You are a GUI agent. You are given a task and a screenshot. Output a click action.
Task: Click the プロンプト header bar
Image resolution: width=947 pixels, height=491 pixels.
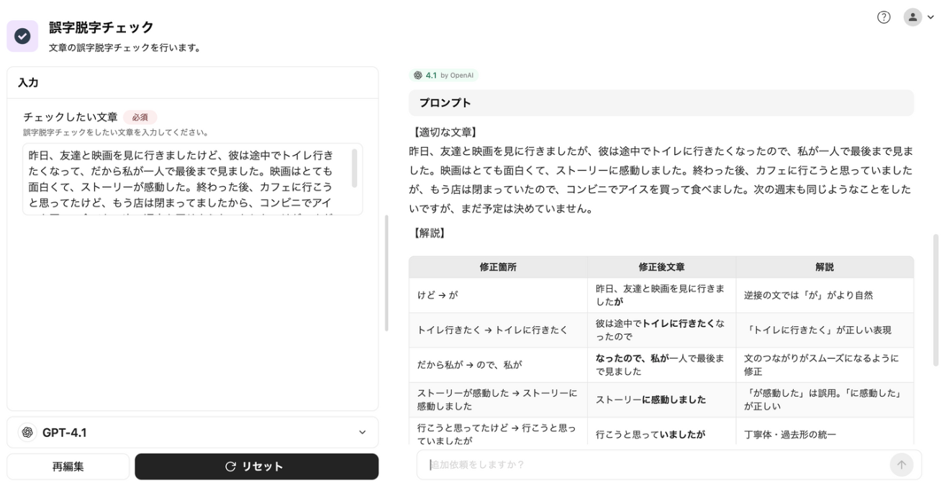661,103
